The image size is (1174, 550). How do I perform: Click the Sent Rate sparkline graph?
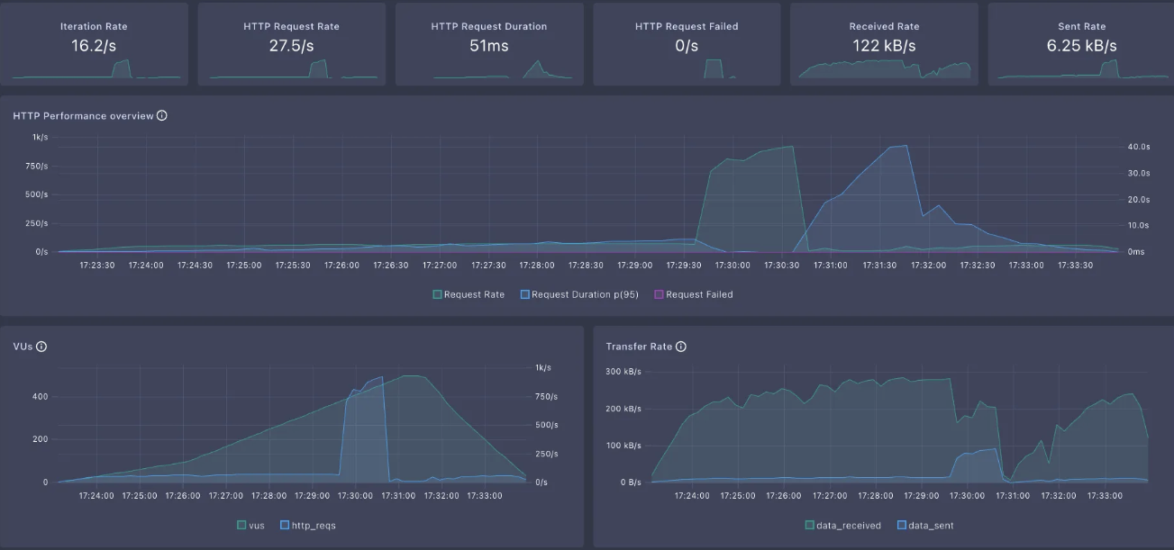1081,69
